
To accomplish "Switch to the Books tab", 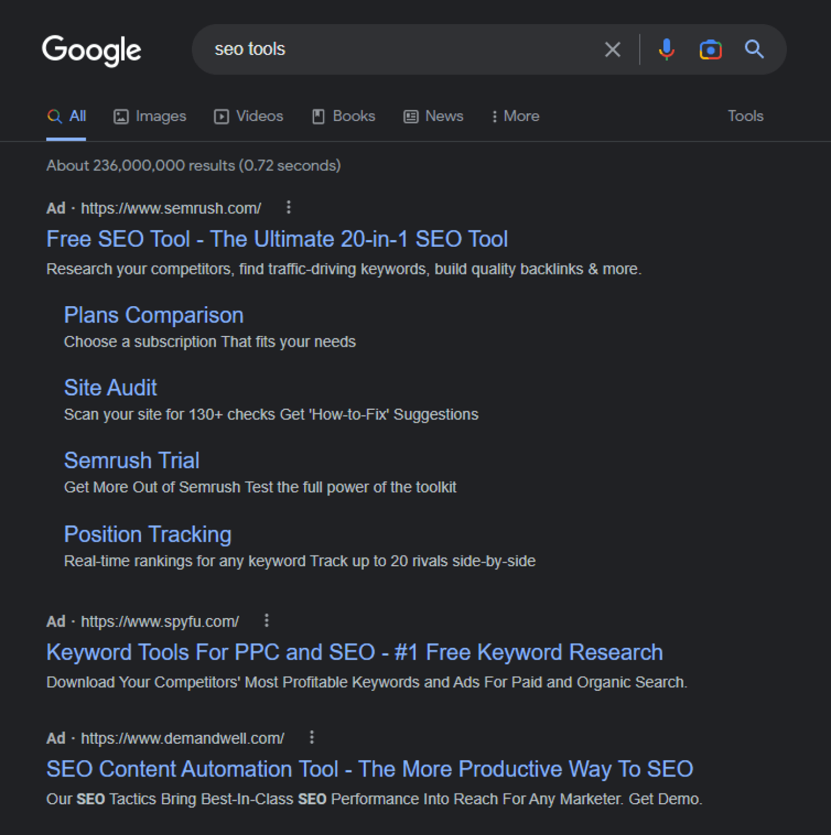I will pos(344,116).
